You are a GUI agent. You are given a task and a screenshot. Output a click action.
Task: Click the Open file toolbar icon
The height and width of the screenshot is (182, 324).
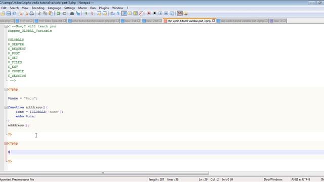[x=3, y=14]
